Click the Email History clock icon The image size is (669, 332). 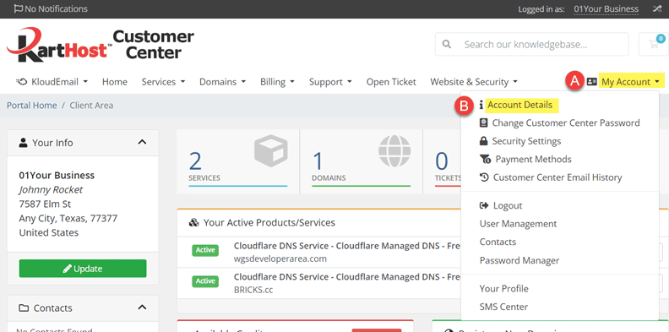484,177
